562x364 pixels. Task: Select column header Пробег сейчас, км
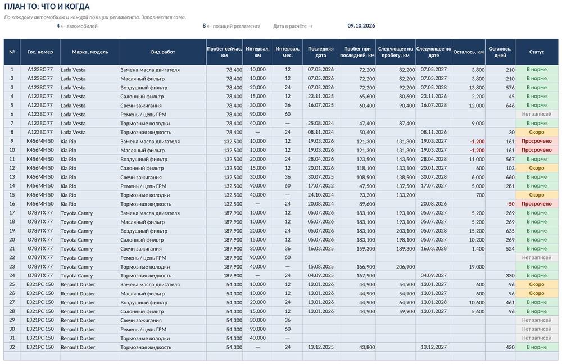[224, 52]
